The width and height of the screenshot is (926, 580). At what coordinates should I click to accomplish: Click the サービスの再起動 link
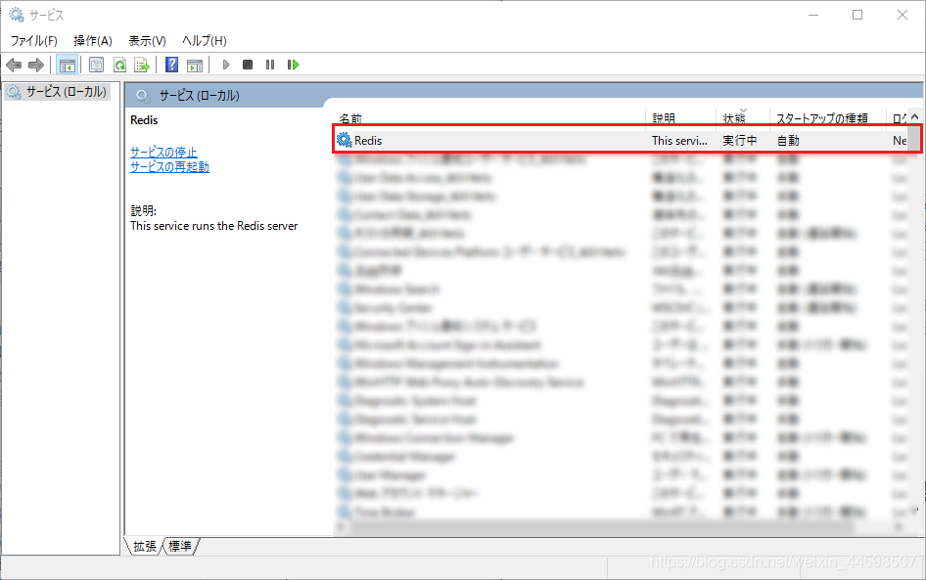[x=169, y=167]
